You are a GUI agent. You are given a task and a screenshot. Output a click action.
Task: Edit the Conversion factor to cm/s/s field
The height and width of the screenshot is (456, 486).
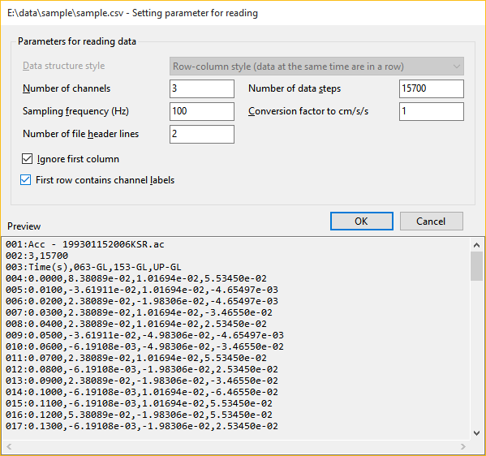tap(432, 111)
